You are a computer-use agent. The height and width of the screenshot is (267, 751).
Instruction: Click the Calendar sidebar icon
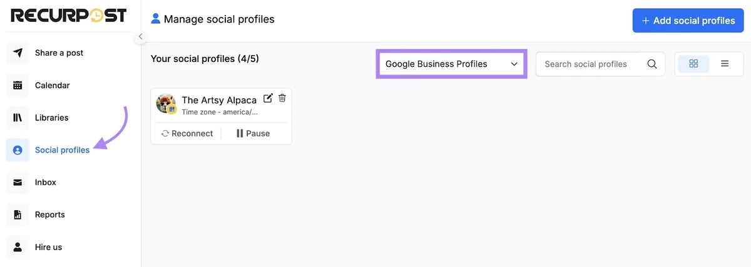tap(18, 85)
